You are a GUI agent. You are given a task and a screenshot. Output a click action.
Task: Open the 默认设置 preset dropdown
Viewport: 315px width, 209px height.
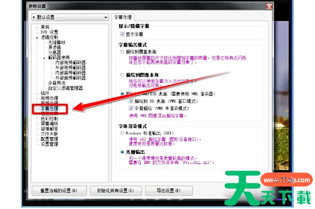(70, 17)
